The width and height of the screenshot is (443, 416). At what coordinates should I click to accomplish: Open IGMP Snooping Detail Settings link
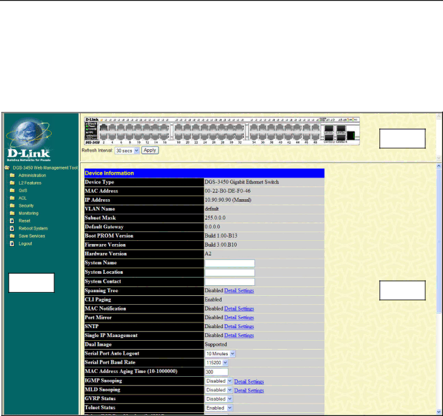pyautogui.click(x=249, y=382)
